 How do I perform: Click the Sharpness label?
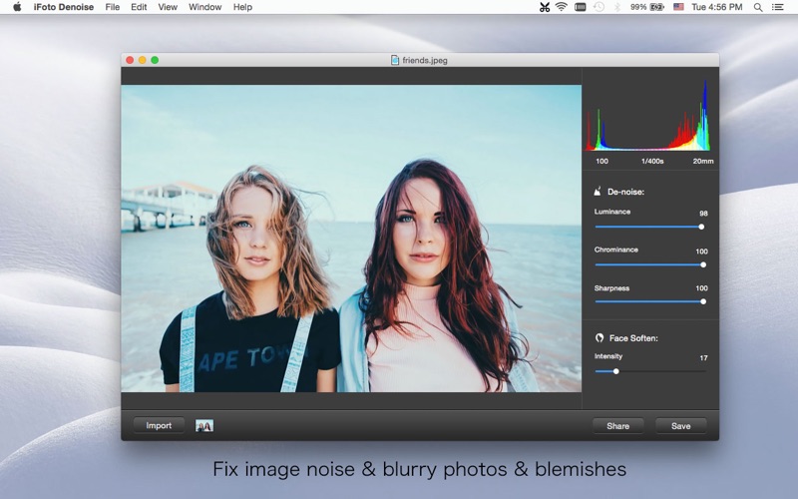click(611, 288)
